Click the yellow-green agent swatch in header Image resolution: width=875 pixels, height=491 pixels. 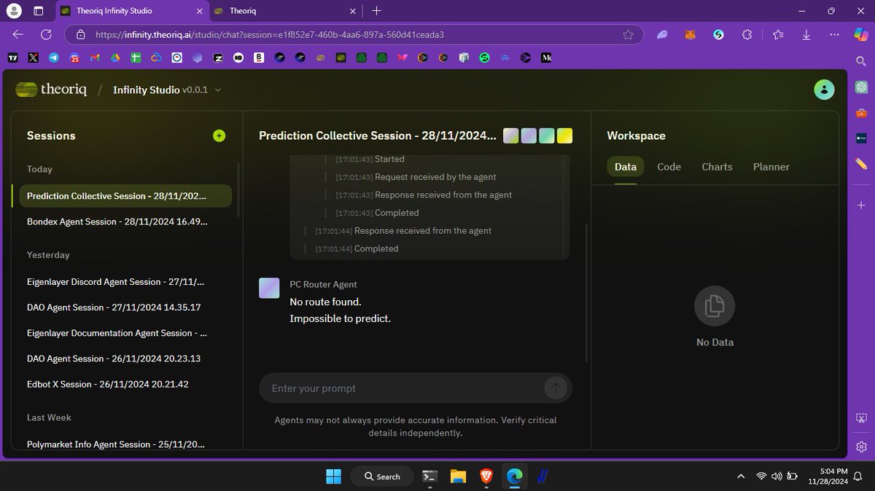564,136
